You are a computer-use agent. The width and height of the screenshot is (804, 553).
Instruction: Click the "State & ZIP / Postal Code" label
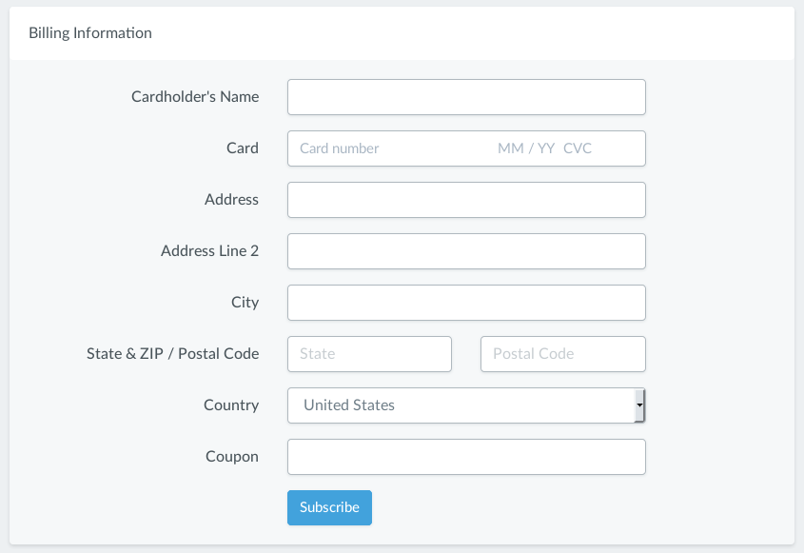(x=172, y=354)
